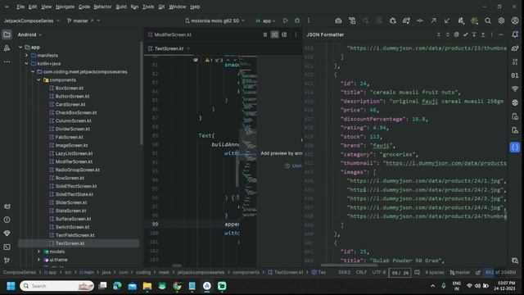Open the Navigate menu
Image resolution: width=524 pixels, height=295 pixels.
point(65,7)
